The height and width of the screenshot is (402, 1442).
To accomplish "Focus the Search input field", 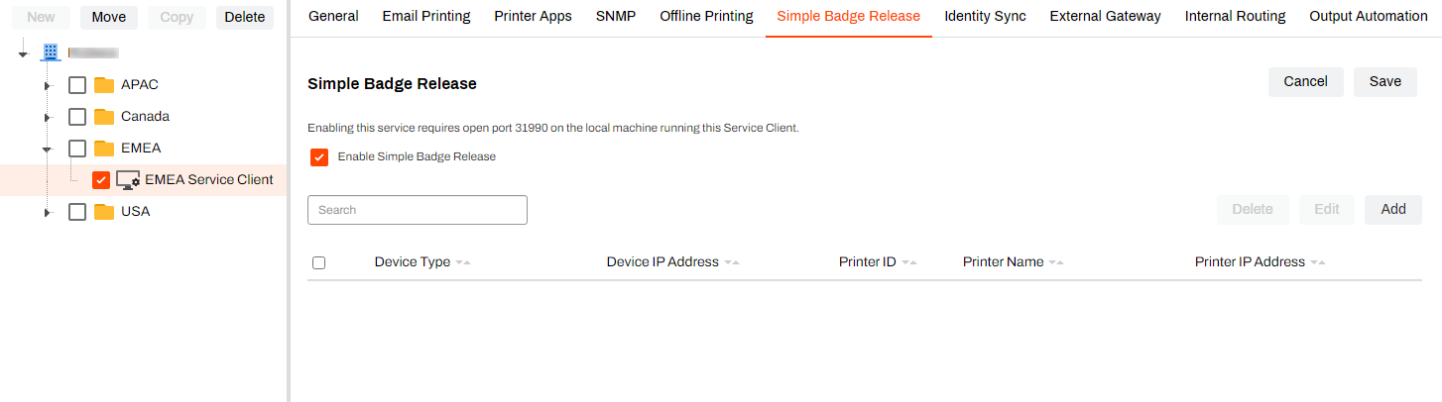I will [x=418, y=210].
